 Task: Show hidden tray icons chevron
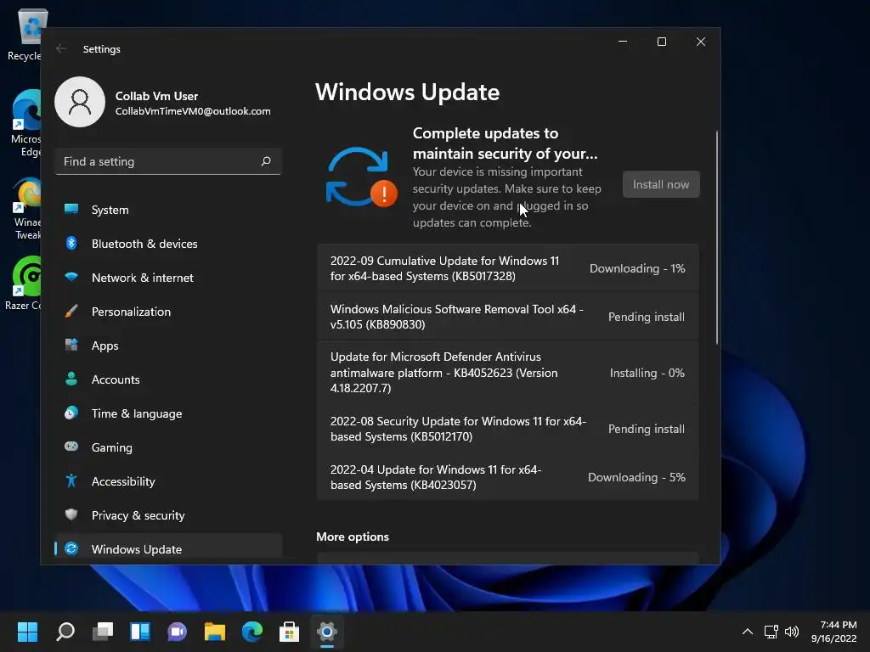748,631
